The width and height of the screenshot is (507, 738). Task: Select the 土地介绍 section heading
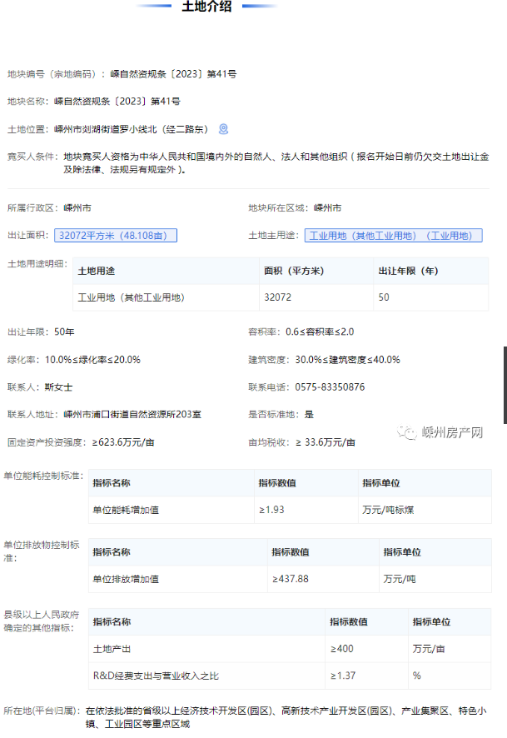(206, 7)
